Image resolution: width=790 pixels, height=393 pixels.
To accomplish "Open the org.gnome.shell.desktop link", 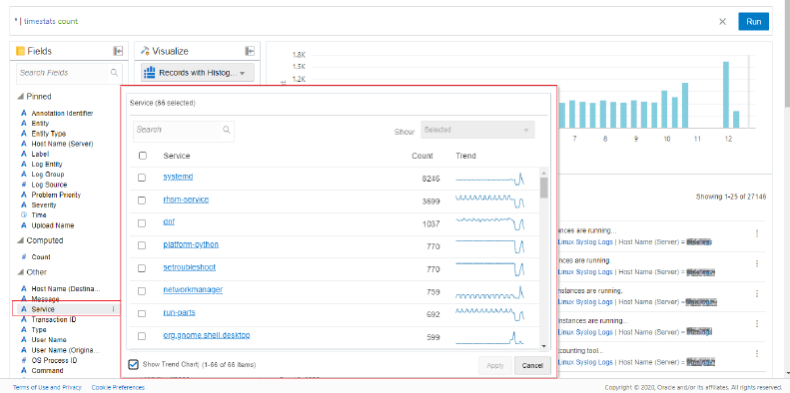I will pos(207,334).
